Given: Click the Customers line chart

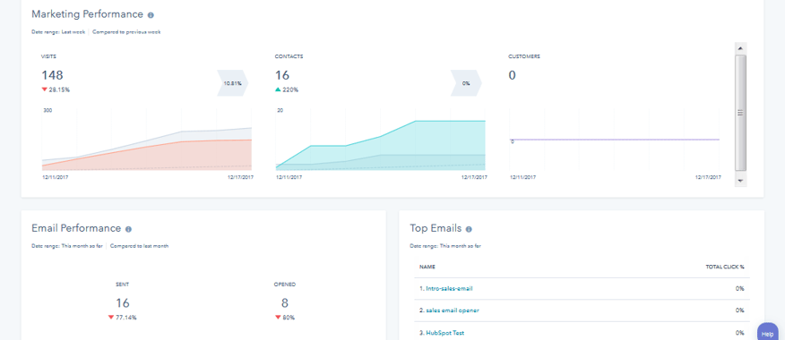Looking at the screenshot, I should click(614, 140).
